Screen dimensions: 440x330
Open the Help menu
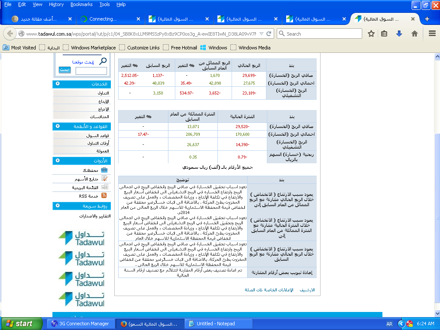(x=121, y=4)
